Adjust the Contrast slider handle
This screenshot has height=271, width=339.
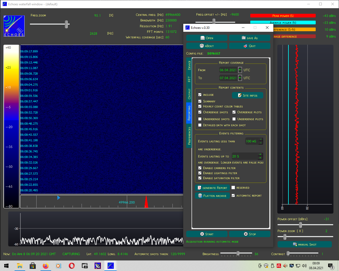point(288,253)
